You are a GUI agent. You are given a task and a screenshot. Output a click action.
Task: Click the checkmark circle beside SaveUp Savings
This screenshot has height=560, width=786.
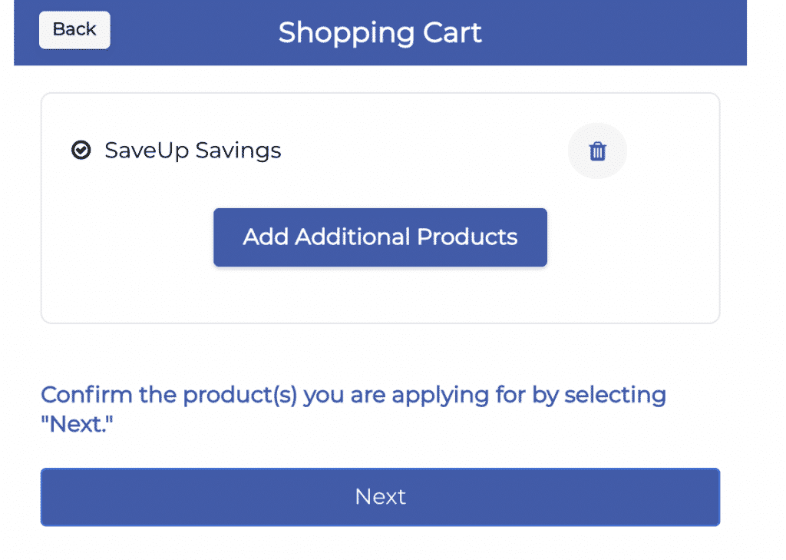(81, 150)
